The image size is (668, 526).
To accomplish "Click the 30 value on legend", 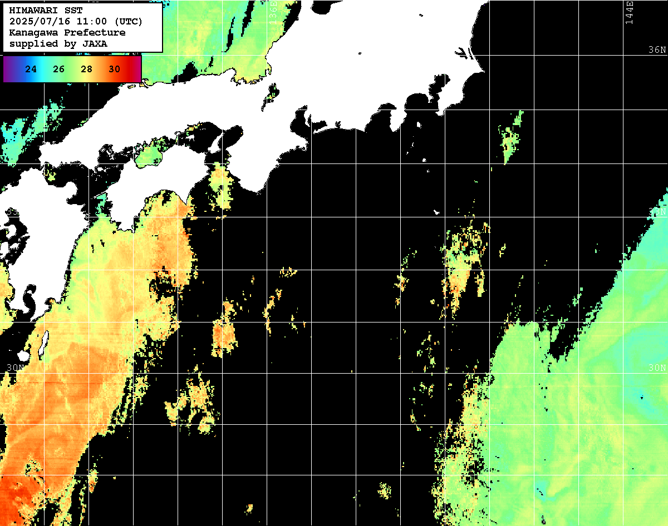I will coord(114,70).
